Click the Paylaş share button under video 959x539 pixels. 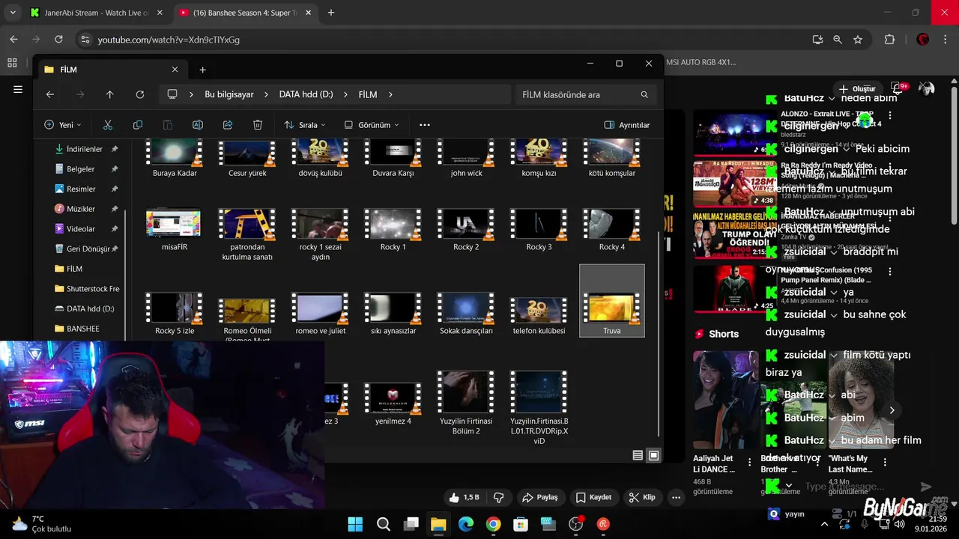pyautogui.click(x=540, y=497)
